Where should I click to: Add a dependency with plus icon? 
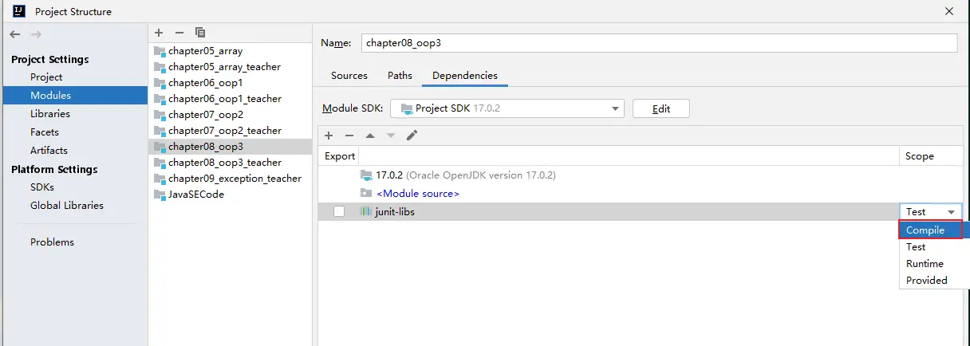point(329,136)
